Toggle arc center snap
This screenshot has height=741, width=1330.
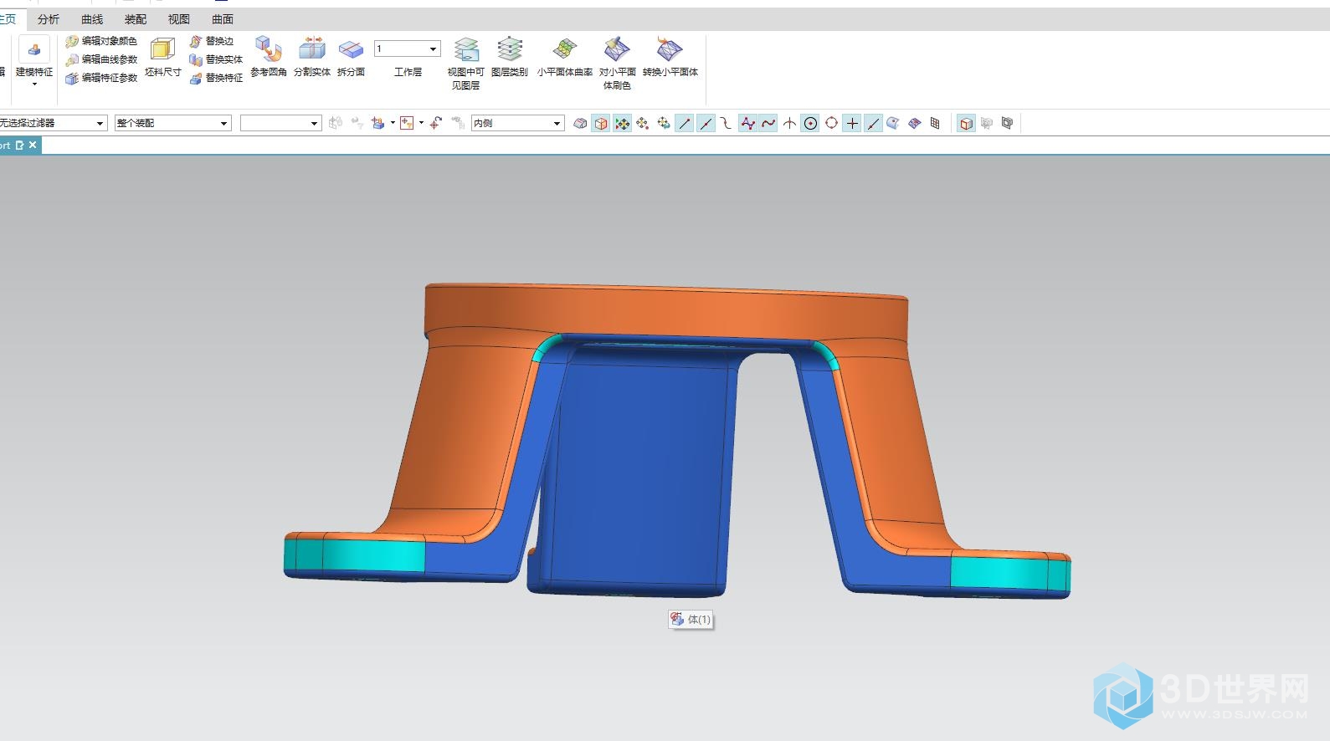click(x=810, y=123)
